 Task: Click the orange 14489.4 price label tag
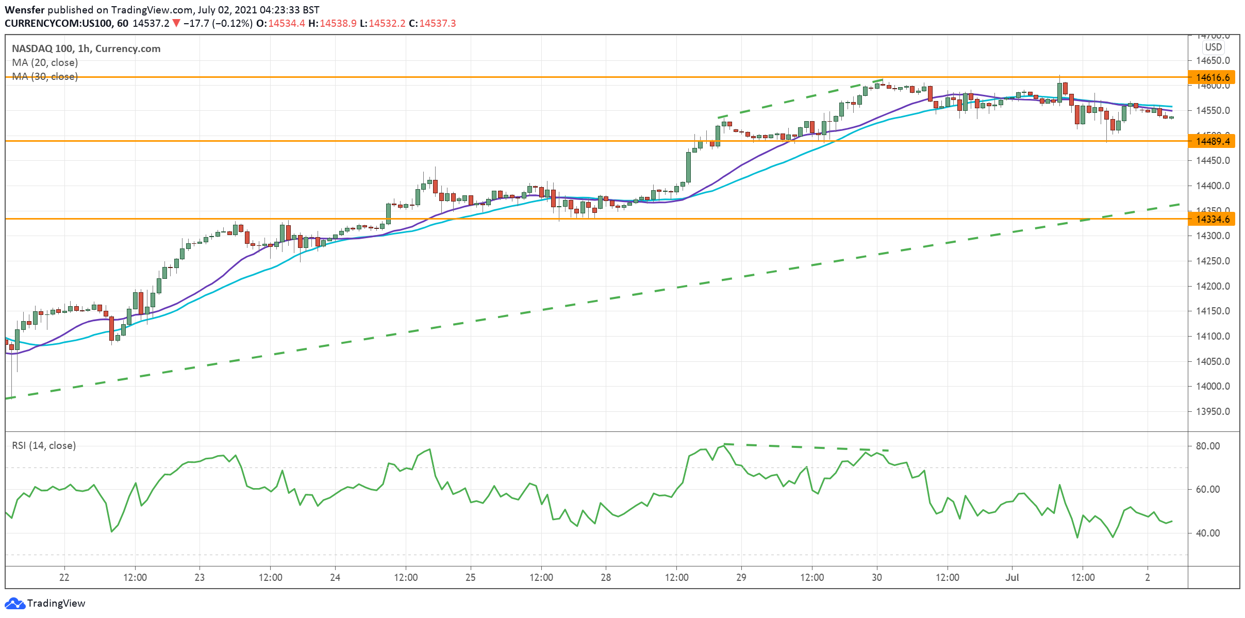1212,141
